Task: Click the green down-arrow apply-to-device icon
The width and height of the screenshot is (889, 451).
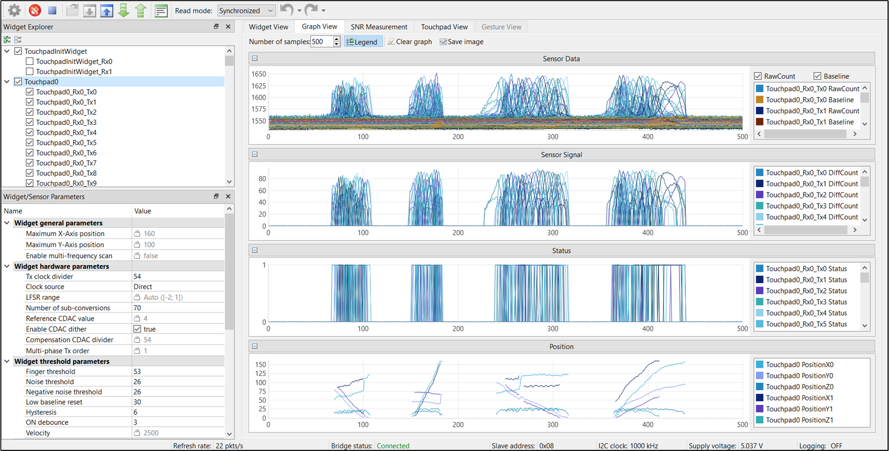Action: pos(123,10)
